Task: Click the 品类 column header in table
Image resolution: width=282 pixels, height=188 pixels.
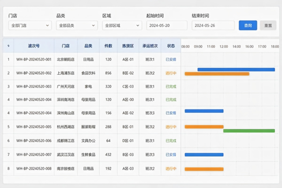Action: 88,46
